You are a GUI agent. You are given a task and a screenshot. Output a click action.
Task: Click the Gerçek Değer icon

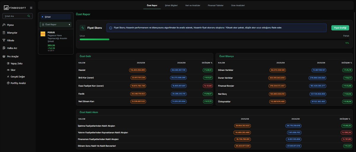point(8,76)
